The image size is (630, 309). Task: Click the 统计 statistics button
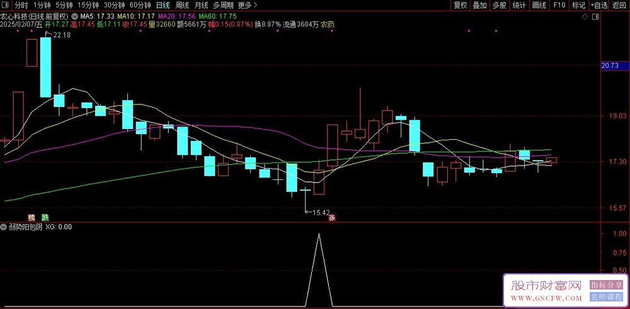[519, 5]
